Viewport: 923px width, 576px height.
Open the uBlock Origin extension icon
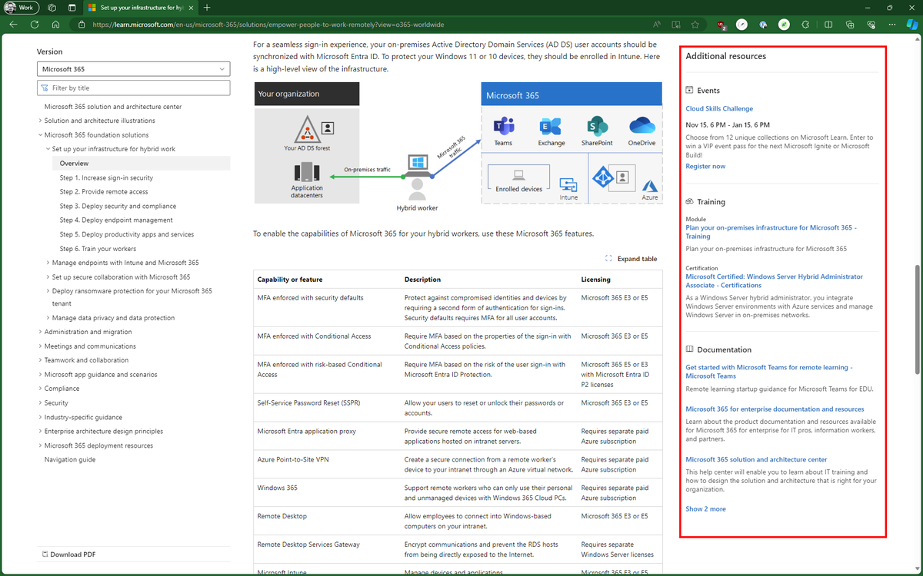coord(721,24)
